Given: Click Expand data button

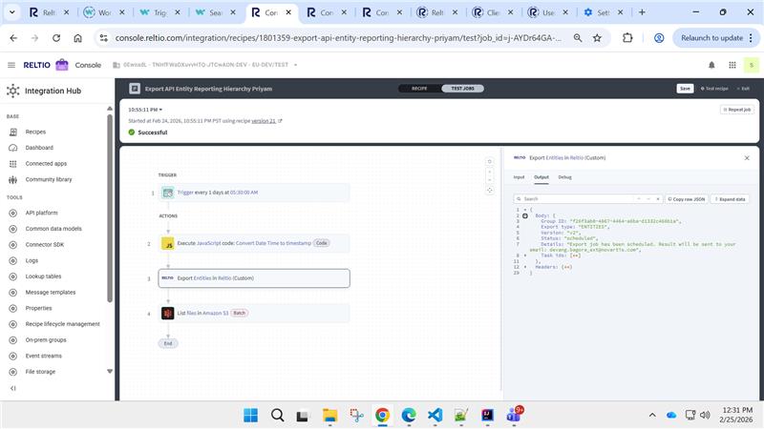Looking at the screenshot, I should (730, 199).
